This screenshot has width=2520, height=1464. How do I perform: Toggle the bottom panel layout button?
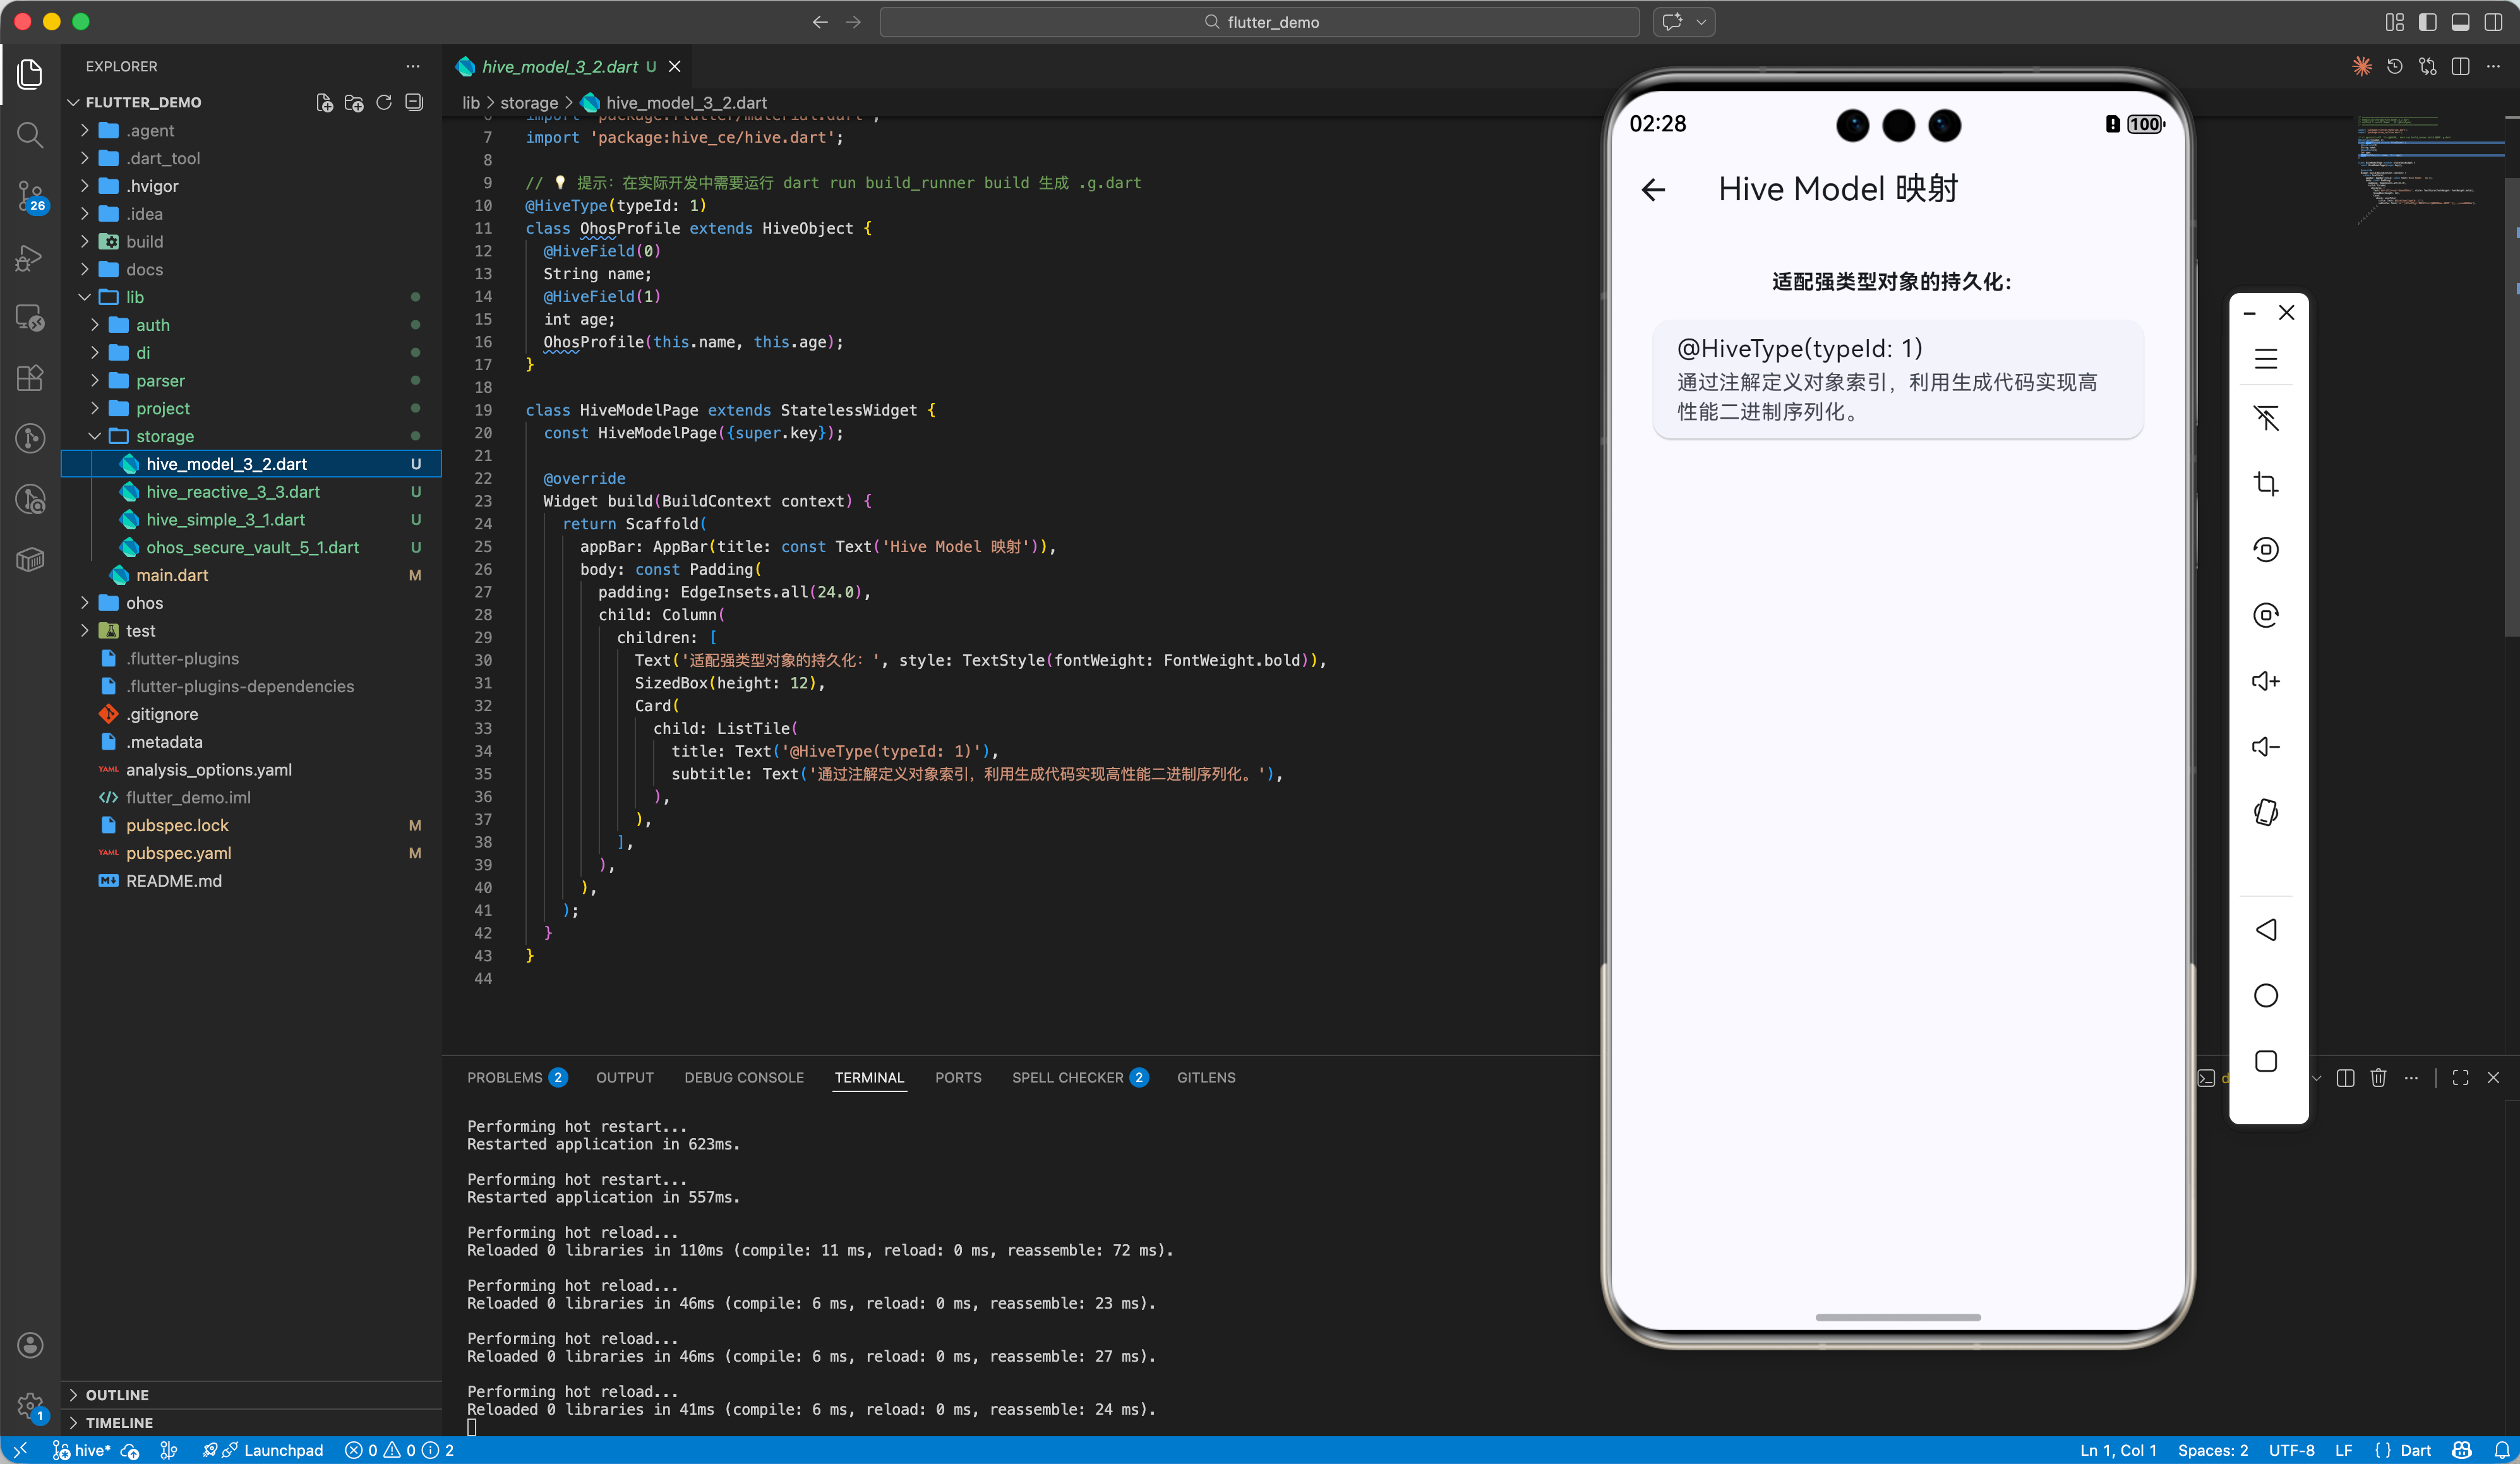tap(2461, 22)
